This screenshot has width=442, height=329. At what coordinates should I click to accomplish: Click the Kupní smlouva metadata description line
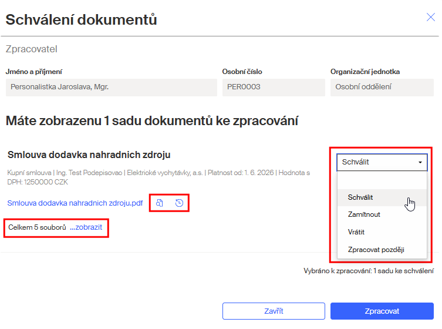pos(158,177)
